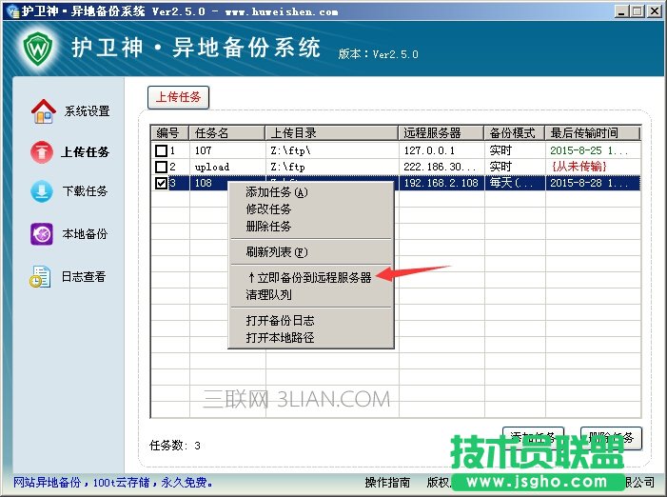
Task: Check the box for task 107
Action: click(x=161, y=150)
